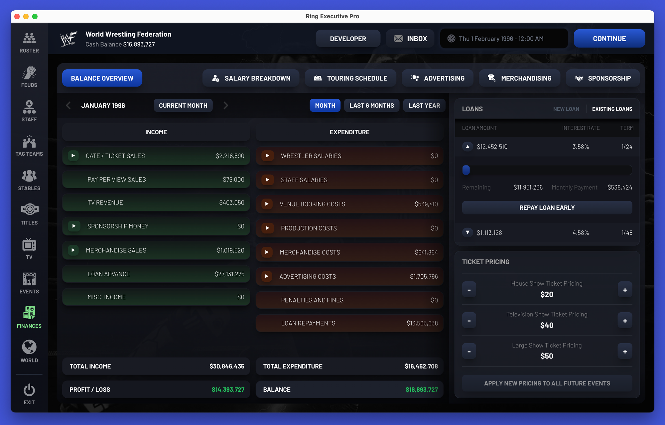Expand Gate / Ticket Sales breakdown
This screenshot has height=425, width=665.
[x=73, y=156]
